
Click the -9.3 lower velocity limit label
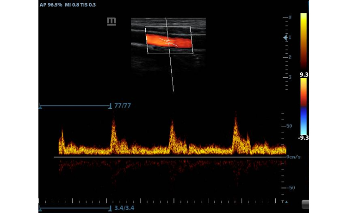[304, 138]
